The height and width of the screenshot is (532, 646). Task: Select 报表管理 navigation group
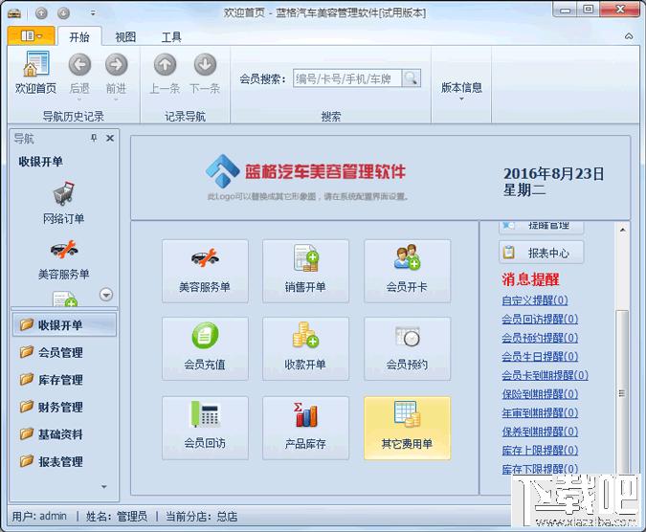65,461
